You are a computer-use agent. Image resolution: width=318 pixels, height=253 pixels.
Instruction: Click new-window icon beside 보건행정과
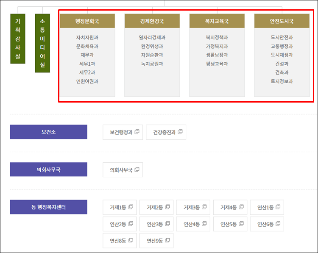coord(137,132)
